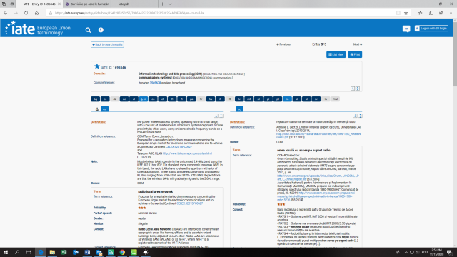Select the 'ro' language panel tab
Image resolution: width=457 pixels, height=257 pixels.
point(240,109)
